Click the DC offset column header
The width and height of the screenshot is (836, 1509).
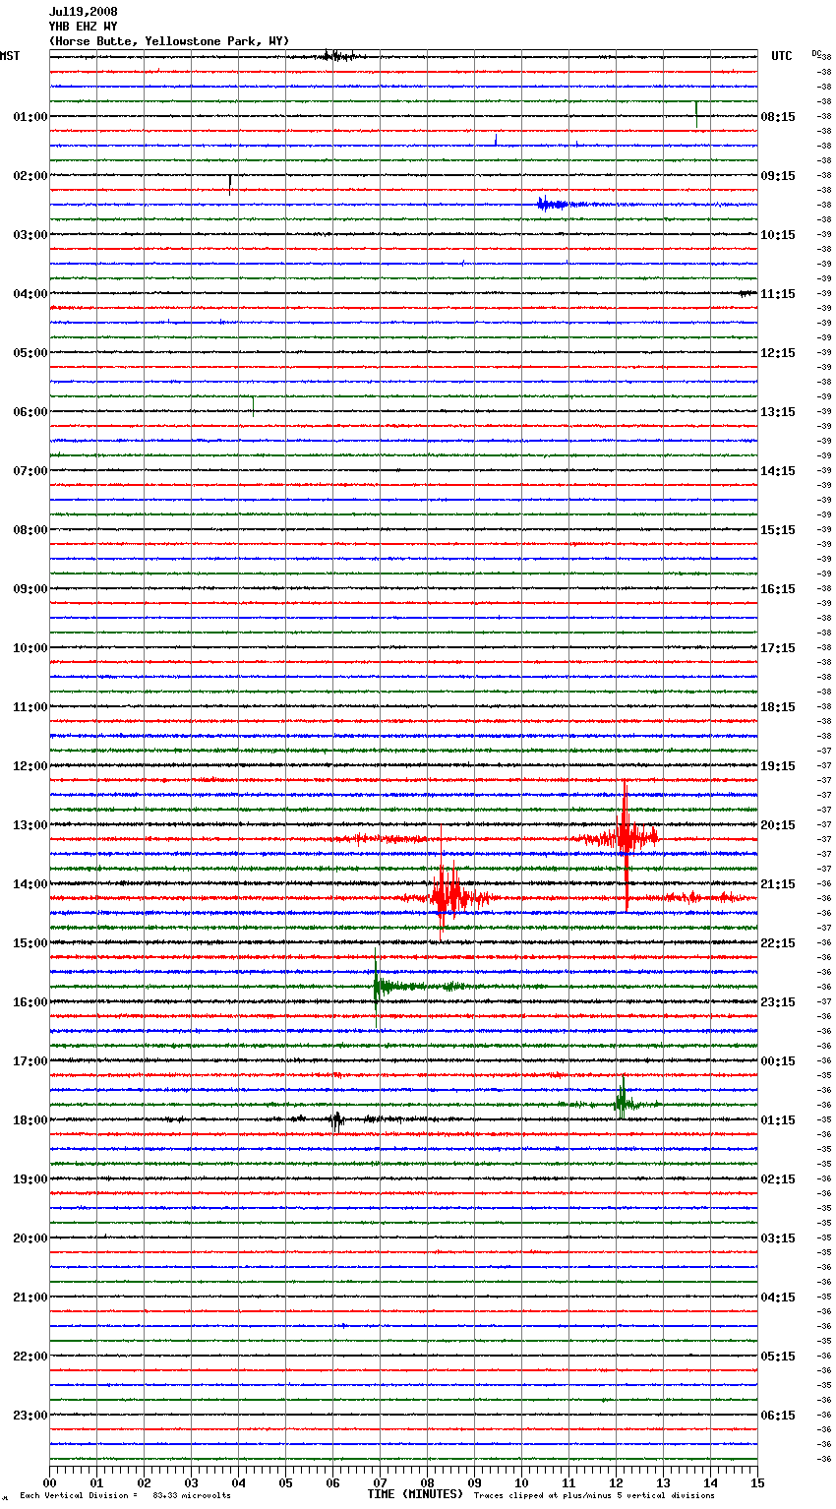pyautogui.click(x=816, y=53)
